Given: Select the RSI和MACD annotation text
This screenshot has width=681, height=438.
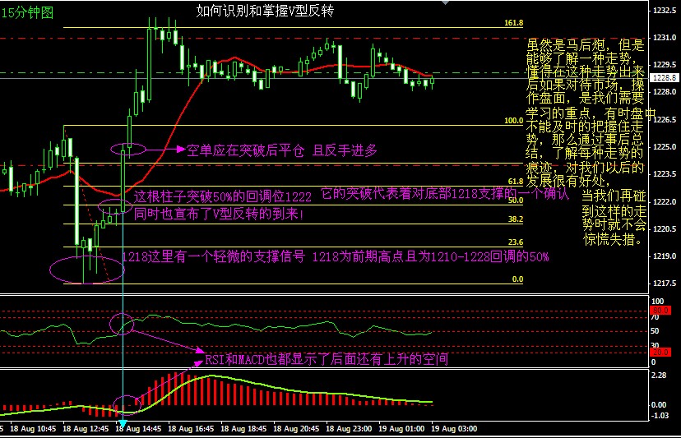Looking at the screenshot, I should point(326,360).
